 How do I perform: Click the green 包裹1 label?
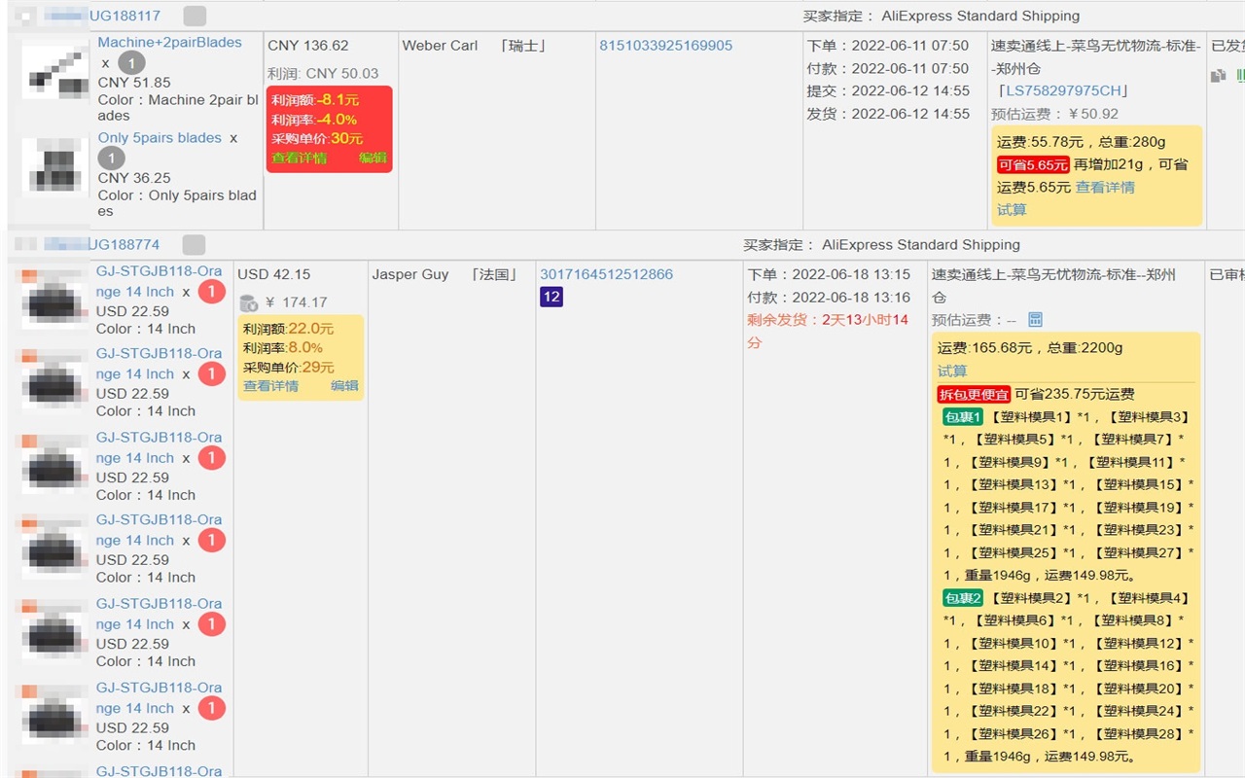click(963, 417)
